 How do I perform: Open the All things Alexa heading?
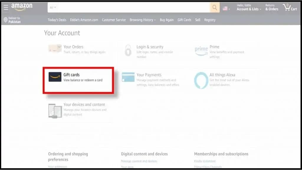[222, 75]
